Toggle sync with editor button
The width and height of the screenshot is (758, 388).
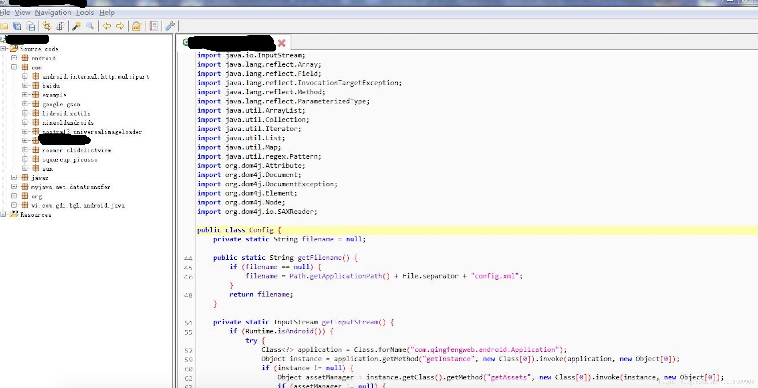(47, 26)
